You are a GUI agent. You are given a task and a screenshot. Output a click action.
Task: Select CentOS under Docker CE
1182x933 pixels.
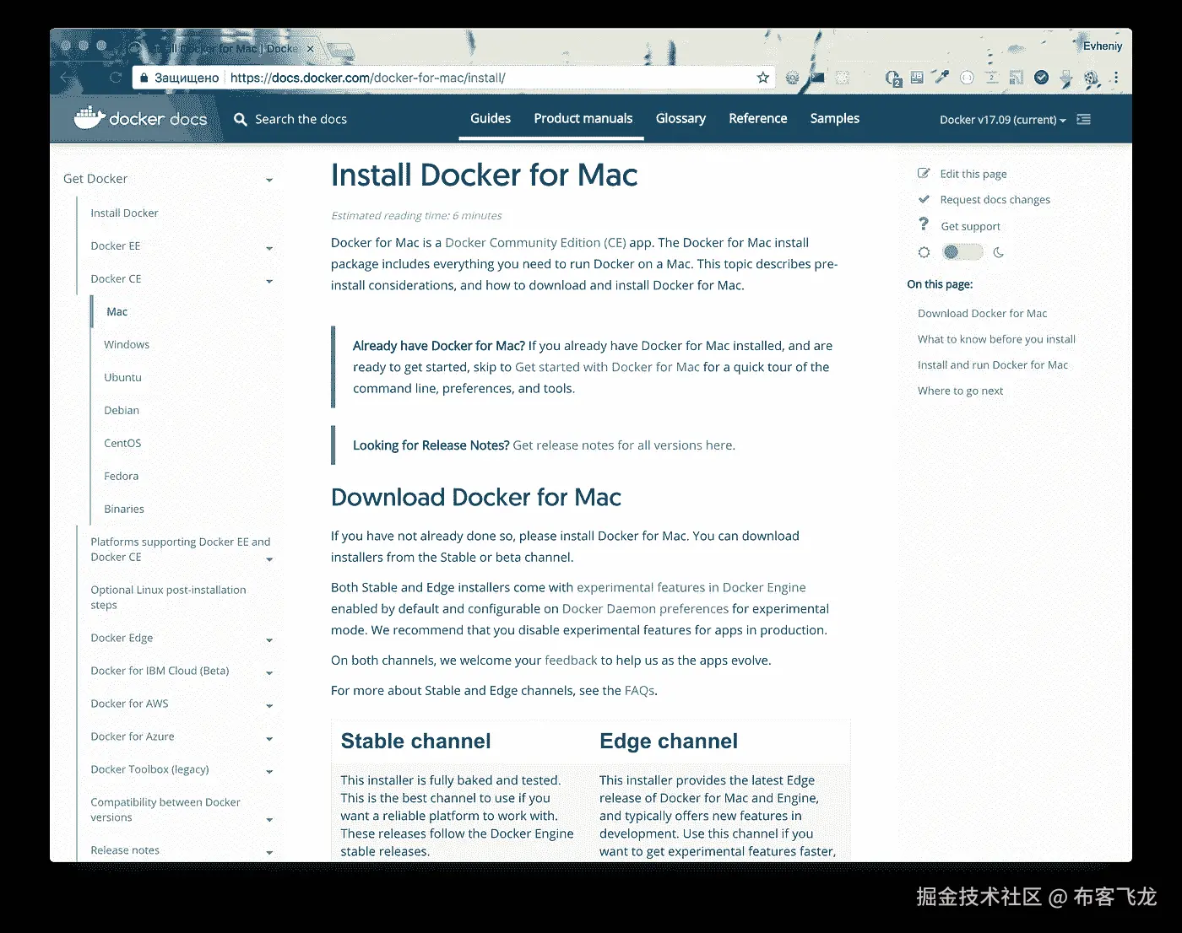(x=122, y=443)
